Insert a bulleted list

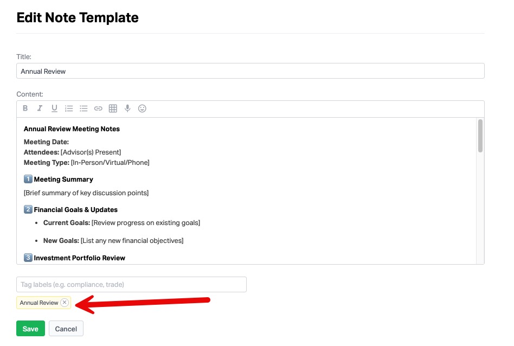pos(83,108)
